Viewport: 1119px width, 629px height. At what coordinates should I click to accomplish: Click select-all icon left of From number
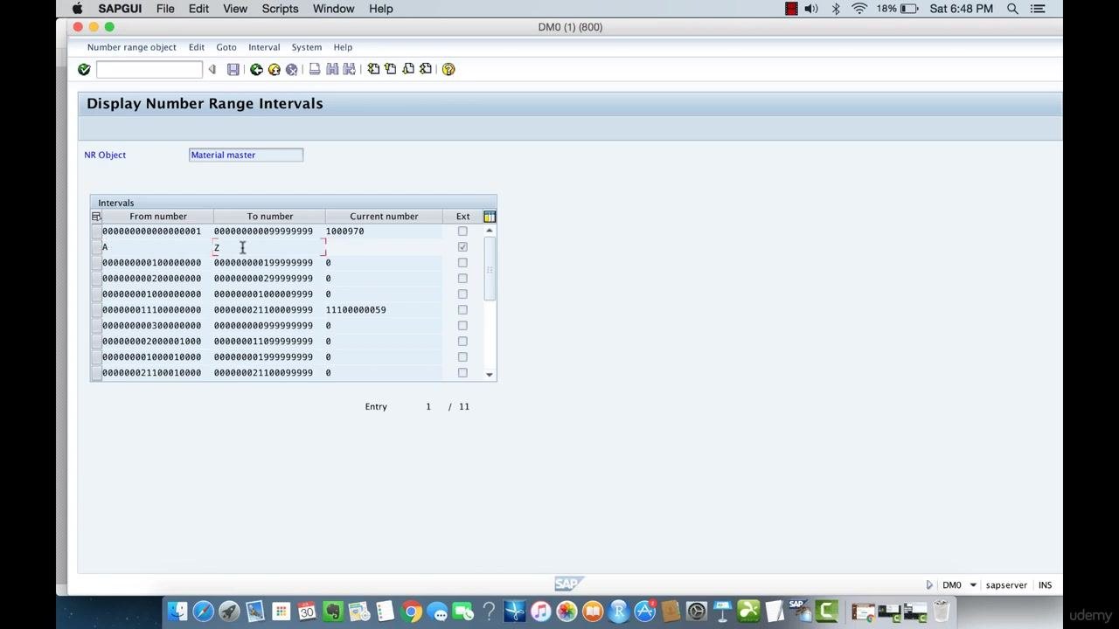tap(96, 217)
